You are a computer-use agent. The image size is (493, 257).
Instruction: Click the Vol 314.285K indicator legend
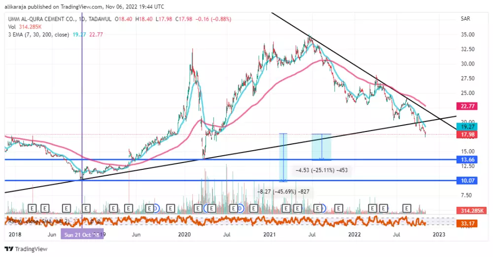25,27
